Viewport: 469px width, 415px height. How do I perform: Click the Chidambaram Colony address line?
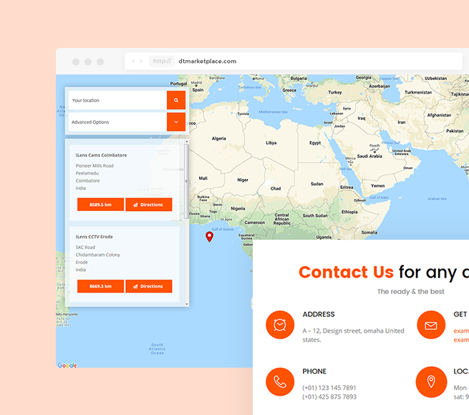tap(98, 255)
